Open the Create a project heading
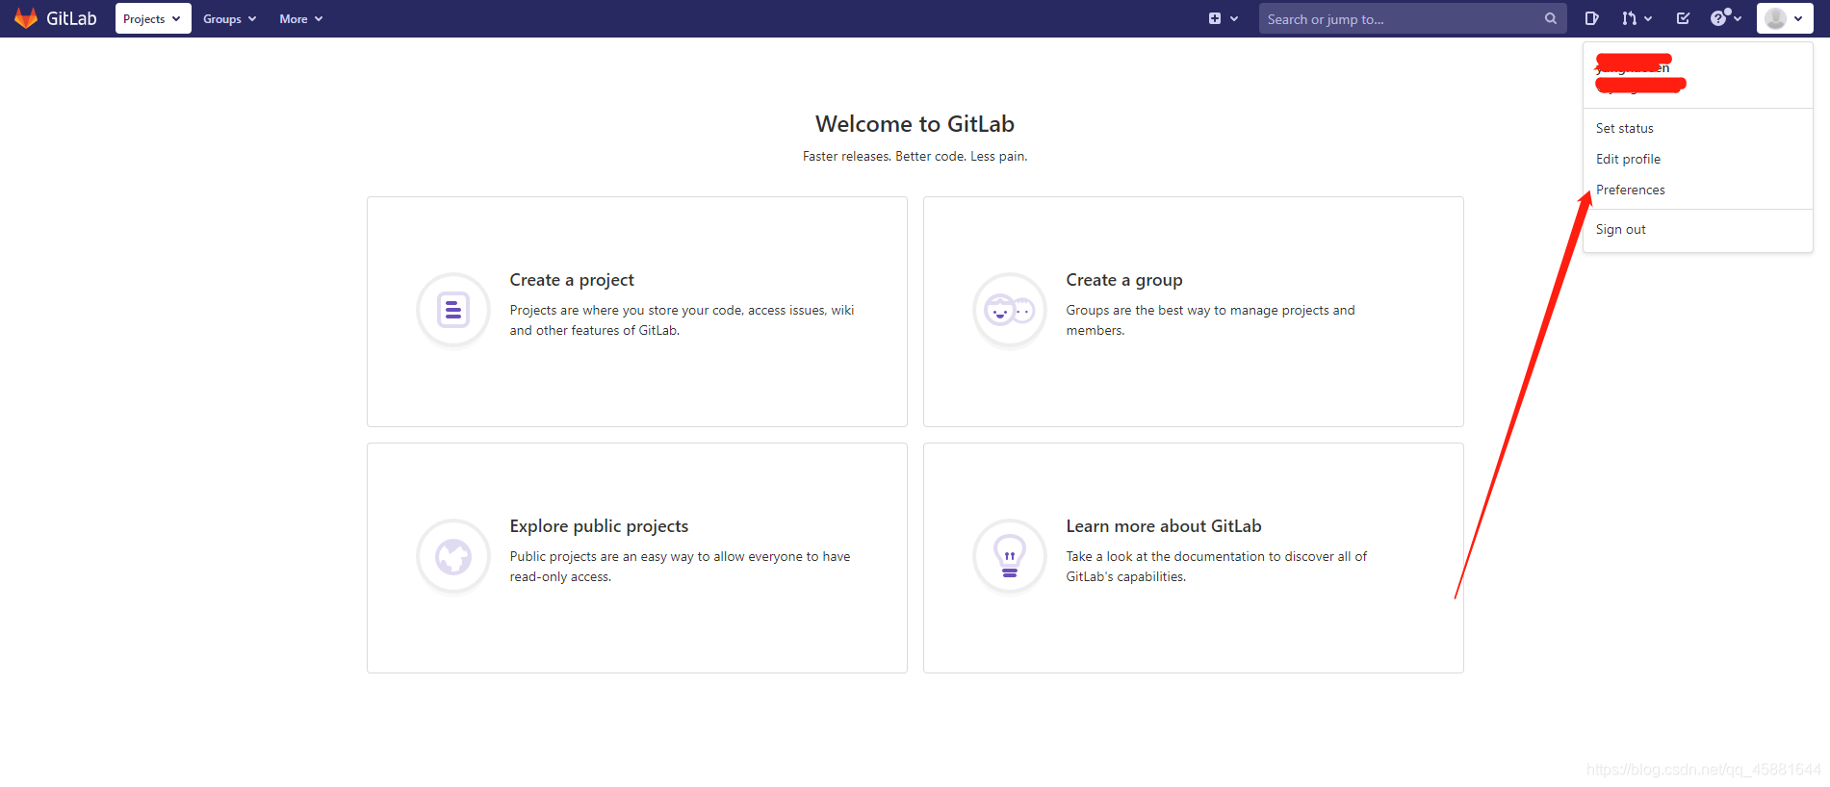This screenshot has width=1830, height=787. (572, 280)
